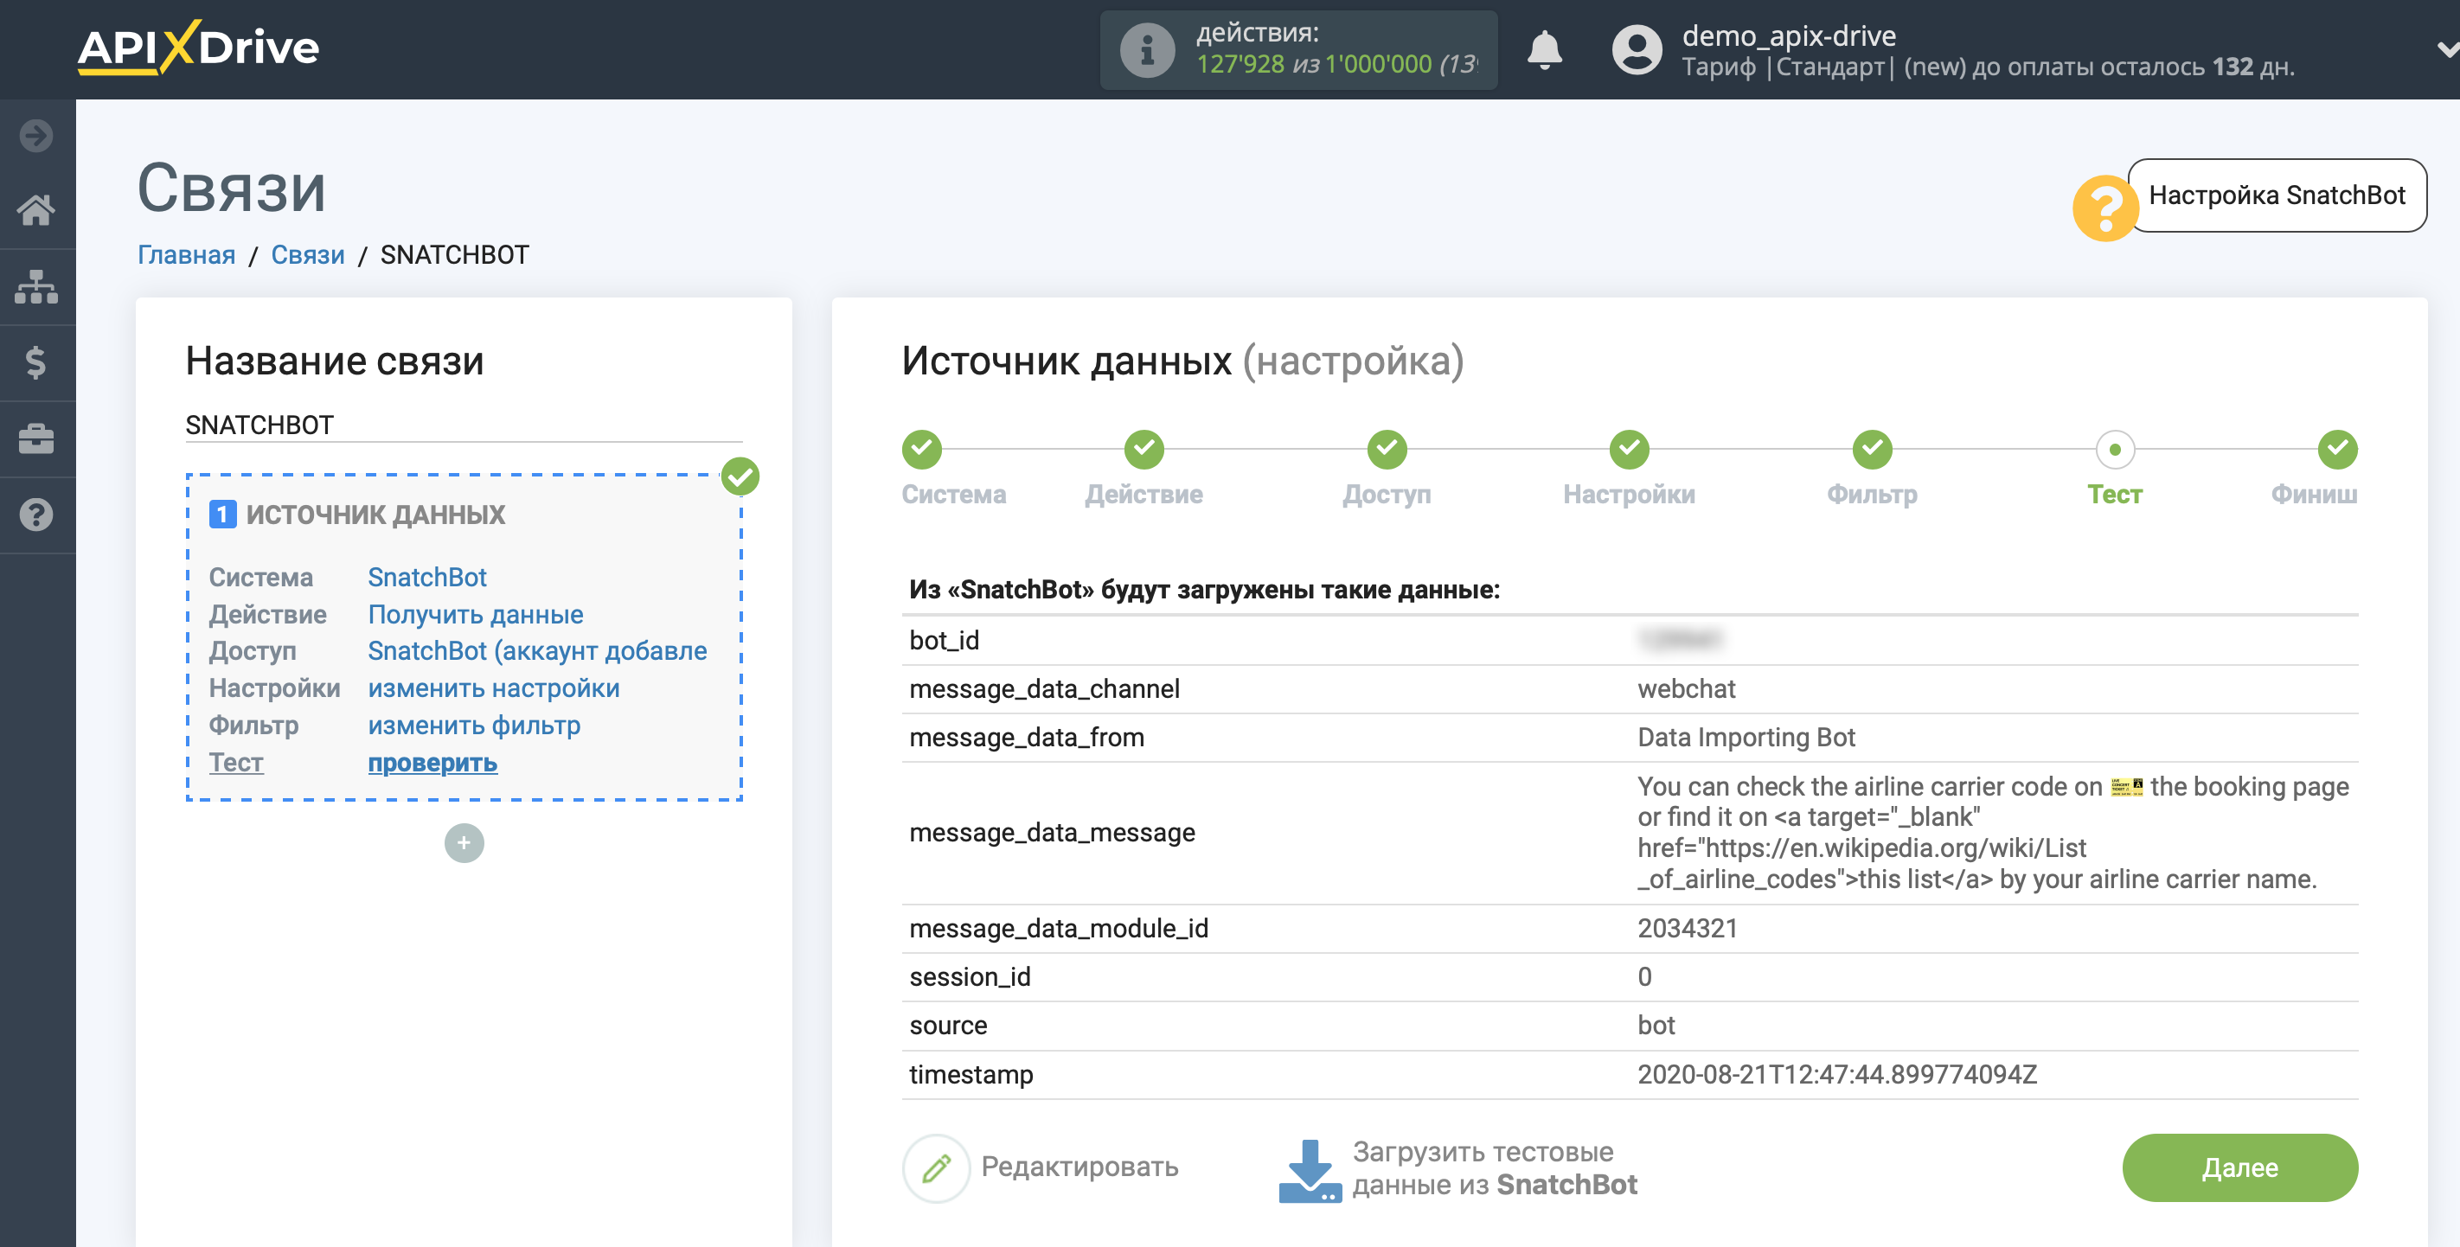The height and width of the screenshot is (1247, 2460).
Task: Go to Фильтр step
Action: coord(1872,450)
